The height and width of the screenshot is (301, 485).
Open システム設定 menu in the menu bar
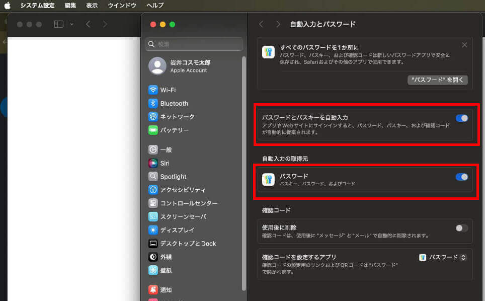pyautogui.click(x=37, y=5)
